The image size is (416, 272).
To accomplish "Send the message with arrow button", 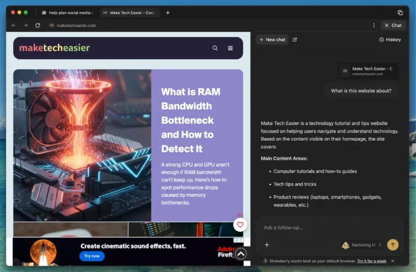I will click(393, 244).
